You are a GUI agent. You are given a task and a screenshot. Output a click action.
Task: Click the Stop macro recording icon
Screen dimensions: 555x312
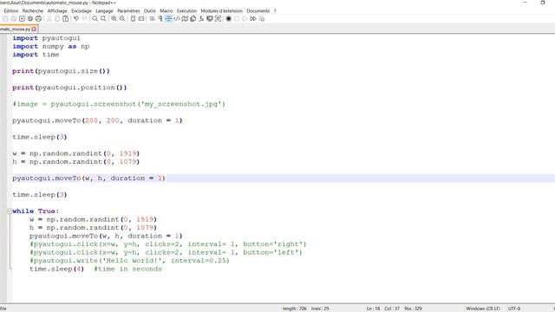pos(237,19)
